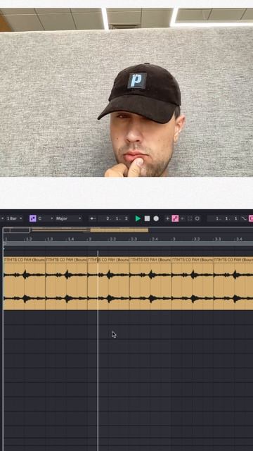Toggle the Follow playback arrow icon
The height and width of the screenshot is (451, 253).
92,218
